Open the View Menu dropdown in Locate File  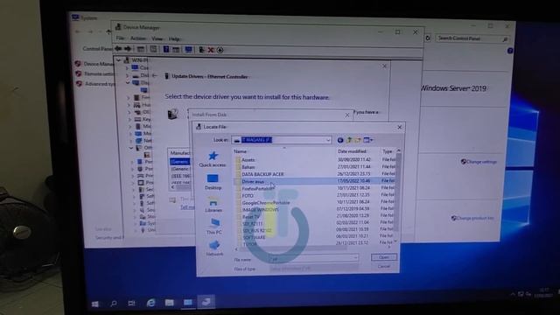pos(368,140)
